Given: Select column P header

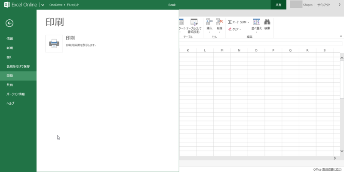Looking at the screenshot, I should coord(273,50).
